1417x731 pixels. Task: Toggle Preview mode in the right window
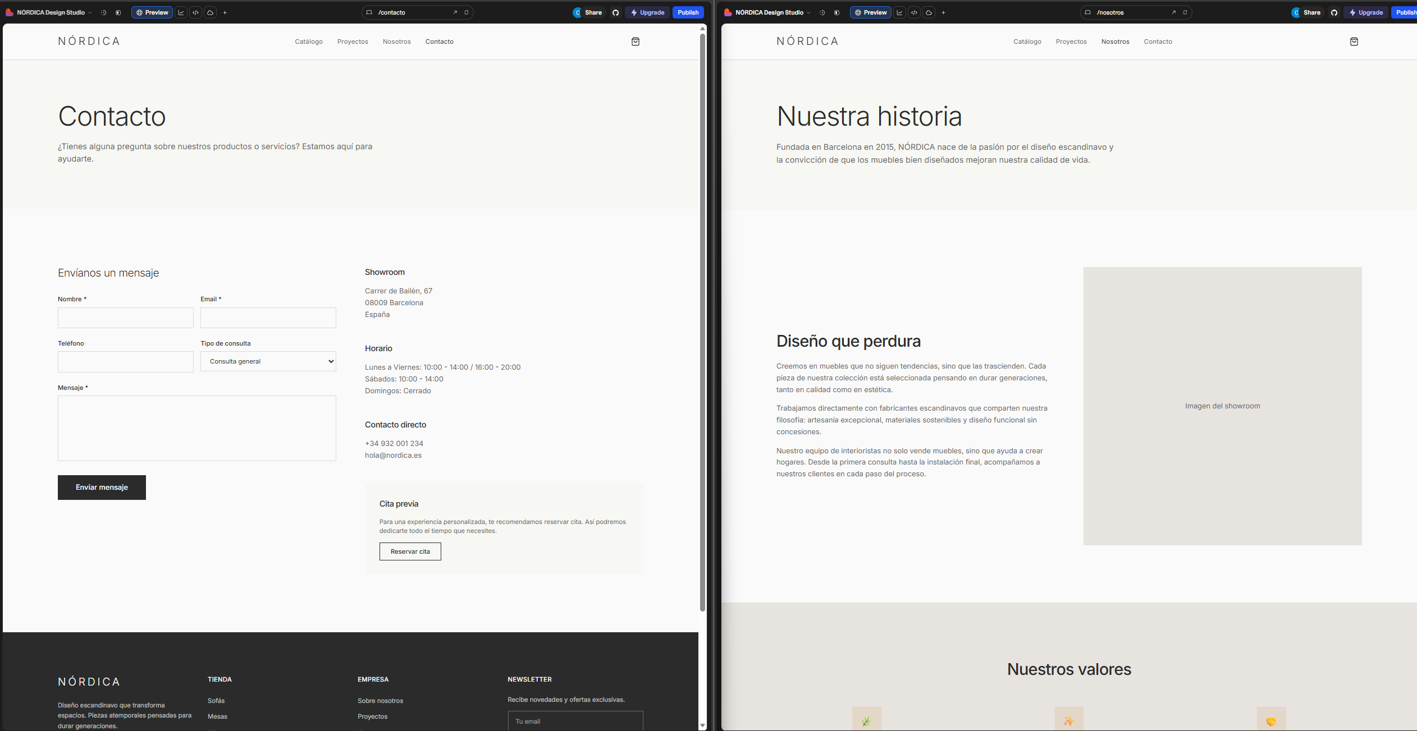coord(870,12)
